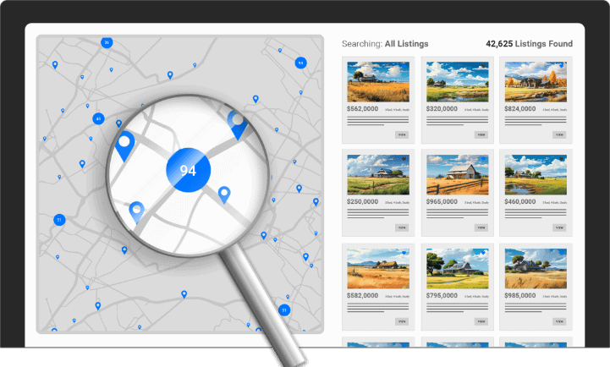Click the 41 cluster marker on map
The height and width of the screenshot is (367, 610).
pyautogui.click(x=99, y=119)
